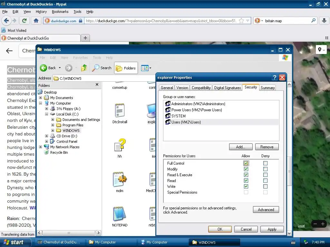Click the bookmark star in address bar
330x247 pixels.
click(x=241, y=21)
